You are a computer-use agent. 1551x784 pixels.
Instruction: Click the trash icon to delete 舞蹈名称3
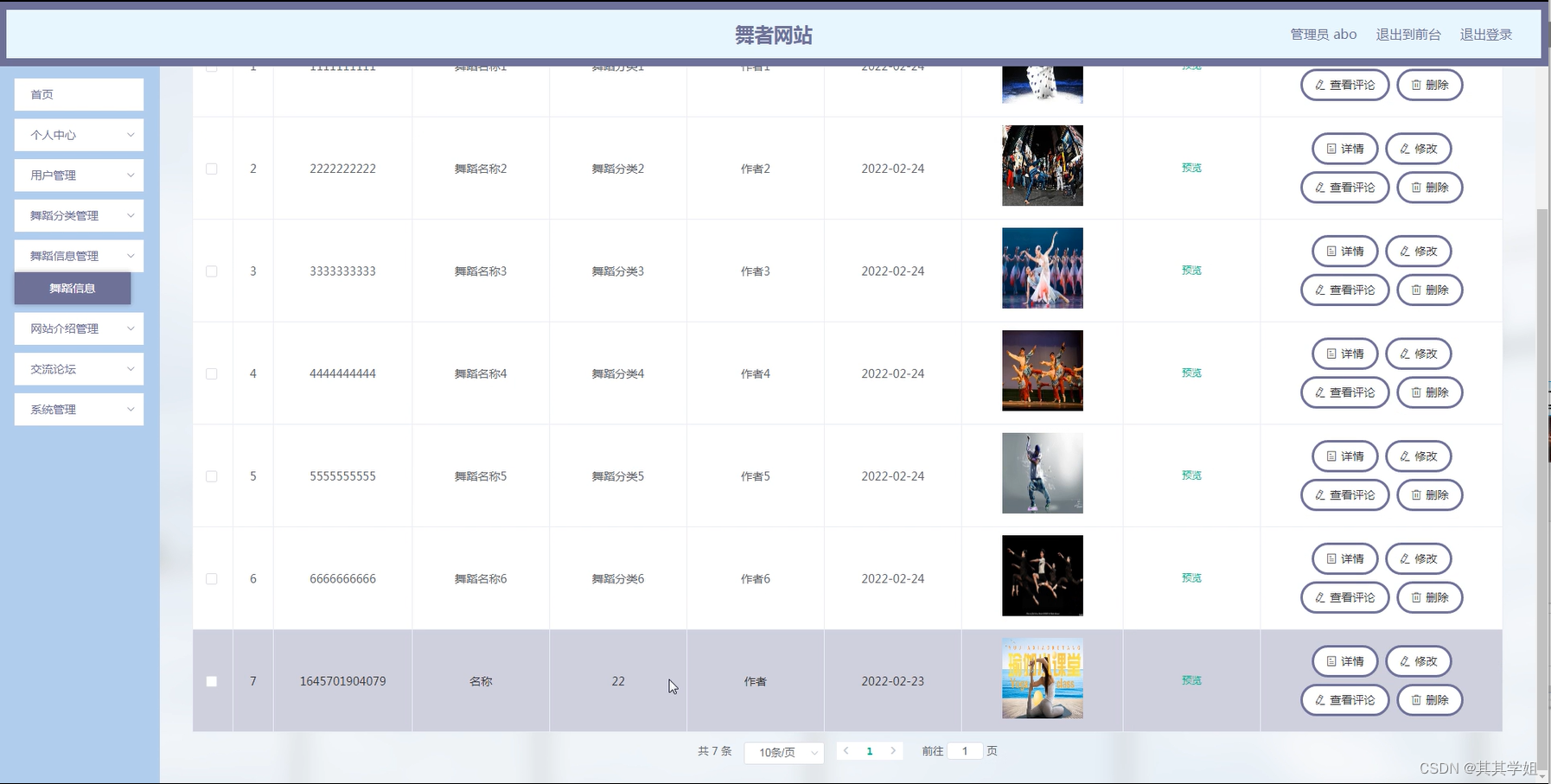(x=1415, y=290)
